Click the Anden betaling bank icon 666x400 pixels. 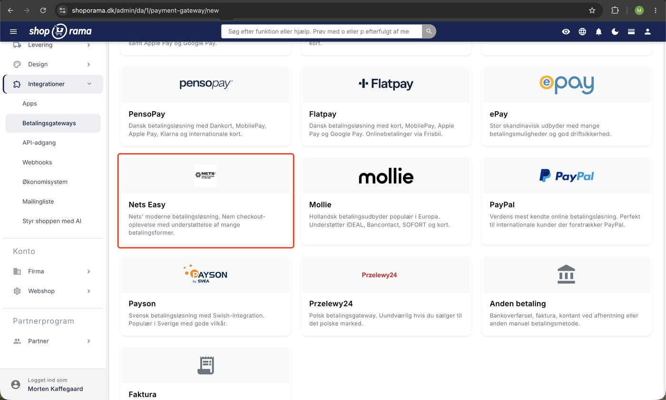(x=566, y=274)
